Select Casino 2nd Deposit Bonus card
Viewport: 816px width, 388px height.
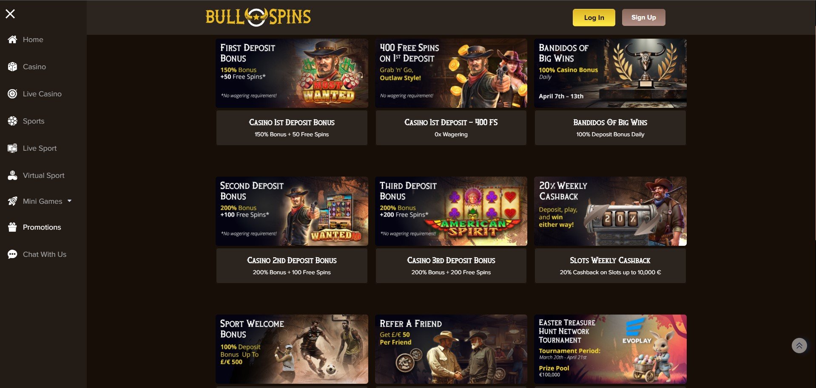click(292, 266)
